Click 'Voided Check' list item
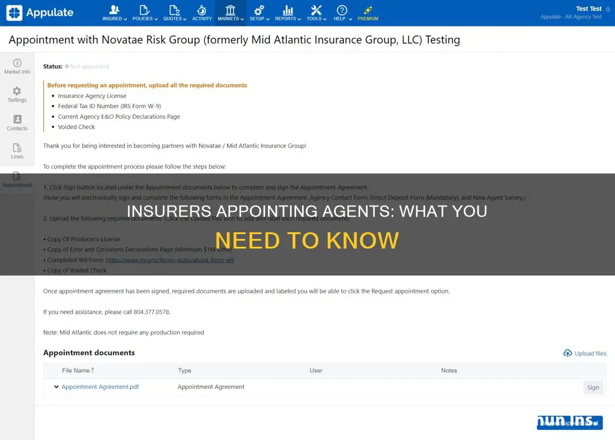The height and width of the screenshot is (440, 615). (x=76, y=127)
